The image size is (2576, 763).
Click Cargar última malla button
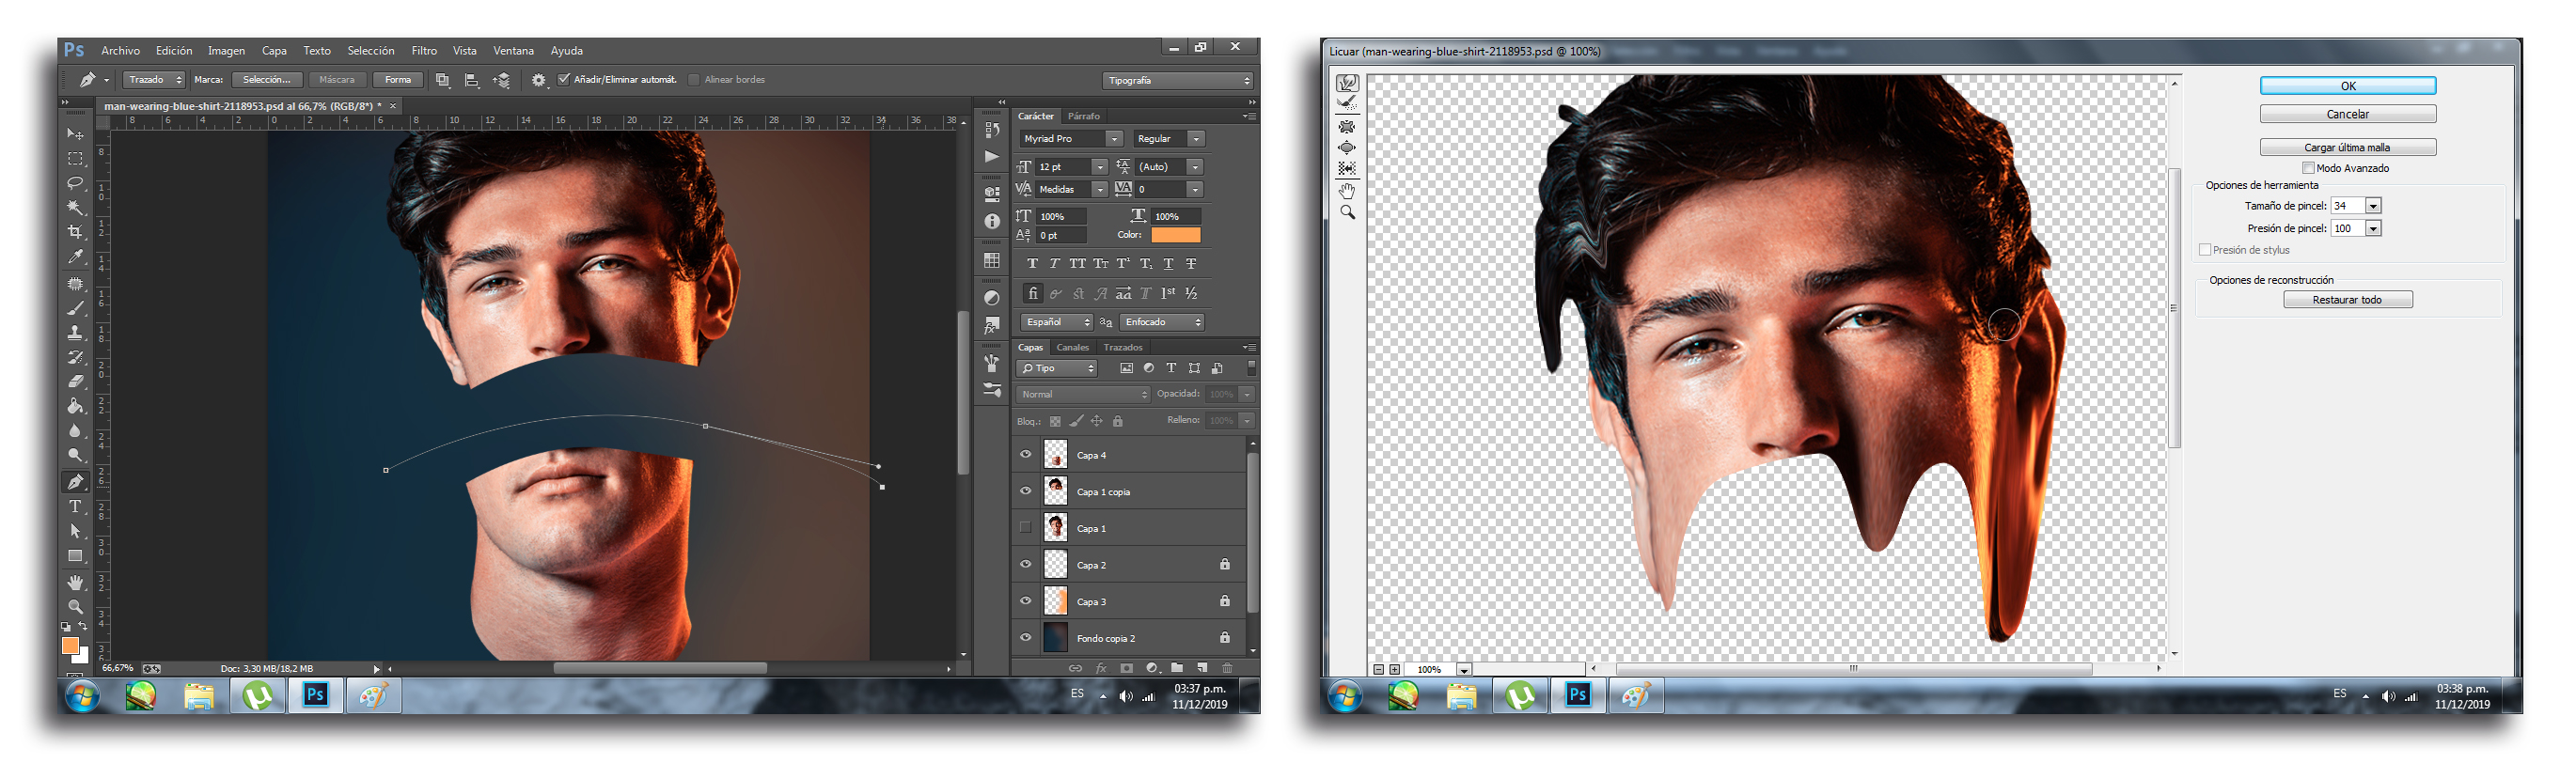click(x=2347, y=147)
